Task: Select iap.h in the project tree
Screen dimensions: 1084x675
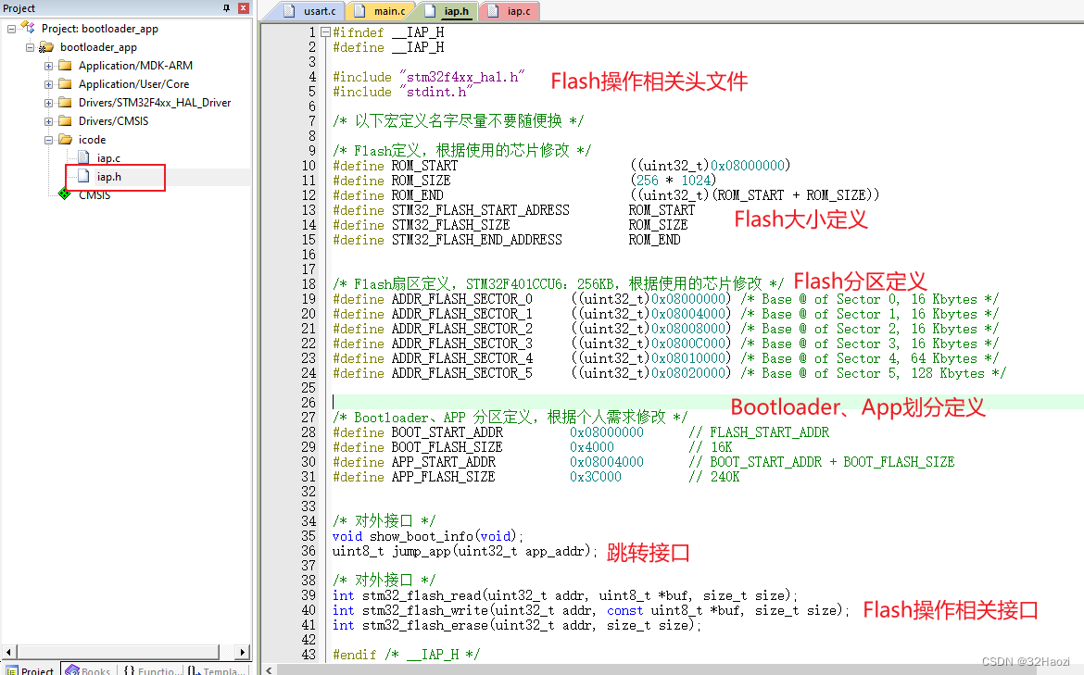Action: tap(109, 177)
